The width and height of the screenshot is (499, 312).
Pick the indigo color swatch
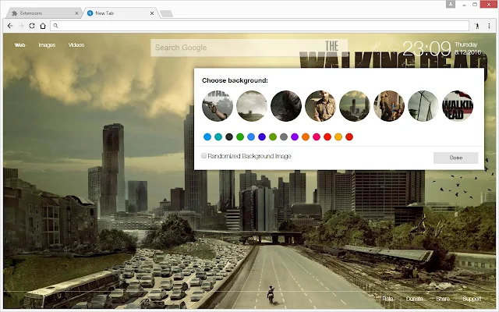coord(262,137)
